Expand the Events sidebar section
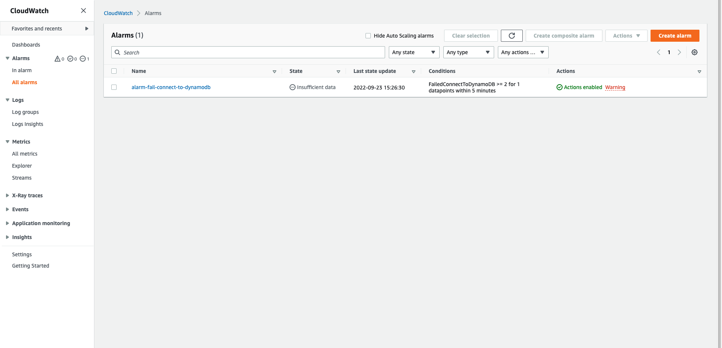Image resolution: width=722 pixels, height=348 pixels. (8, 209)
